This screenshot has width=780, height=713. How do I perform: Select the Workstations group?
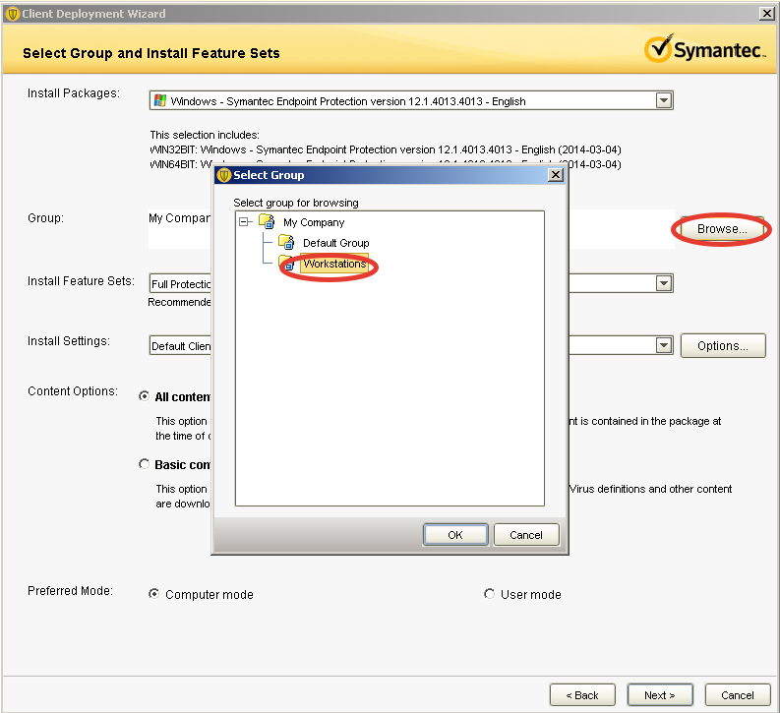pos(334,264)
